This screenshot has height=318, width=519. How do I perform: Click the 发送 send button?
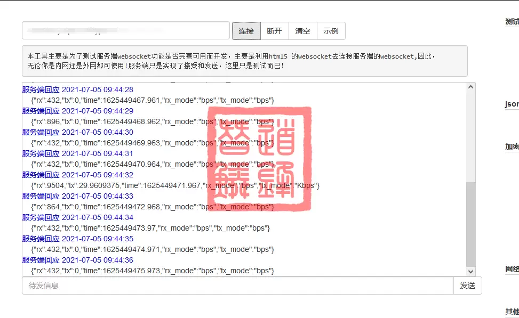(x=467, y=286)
